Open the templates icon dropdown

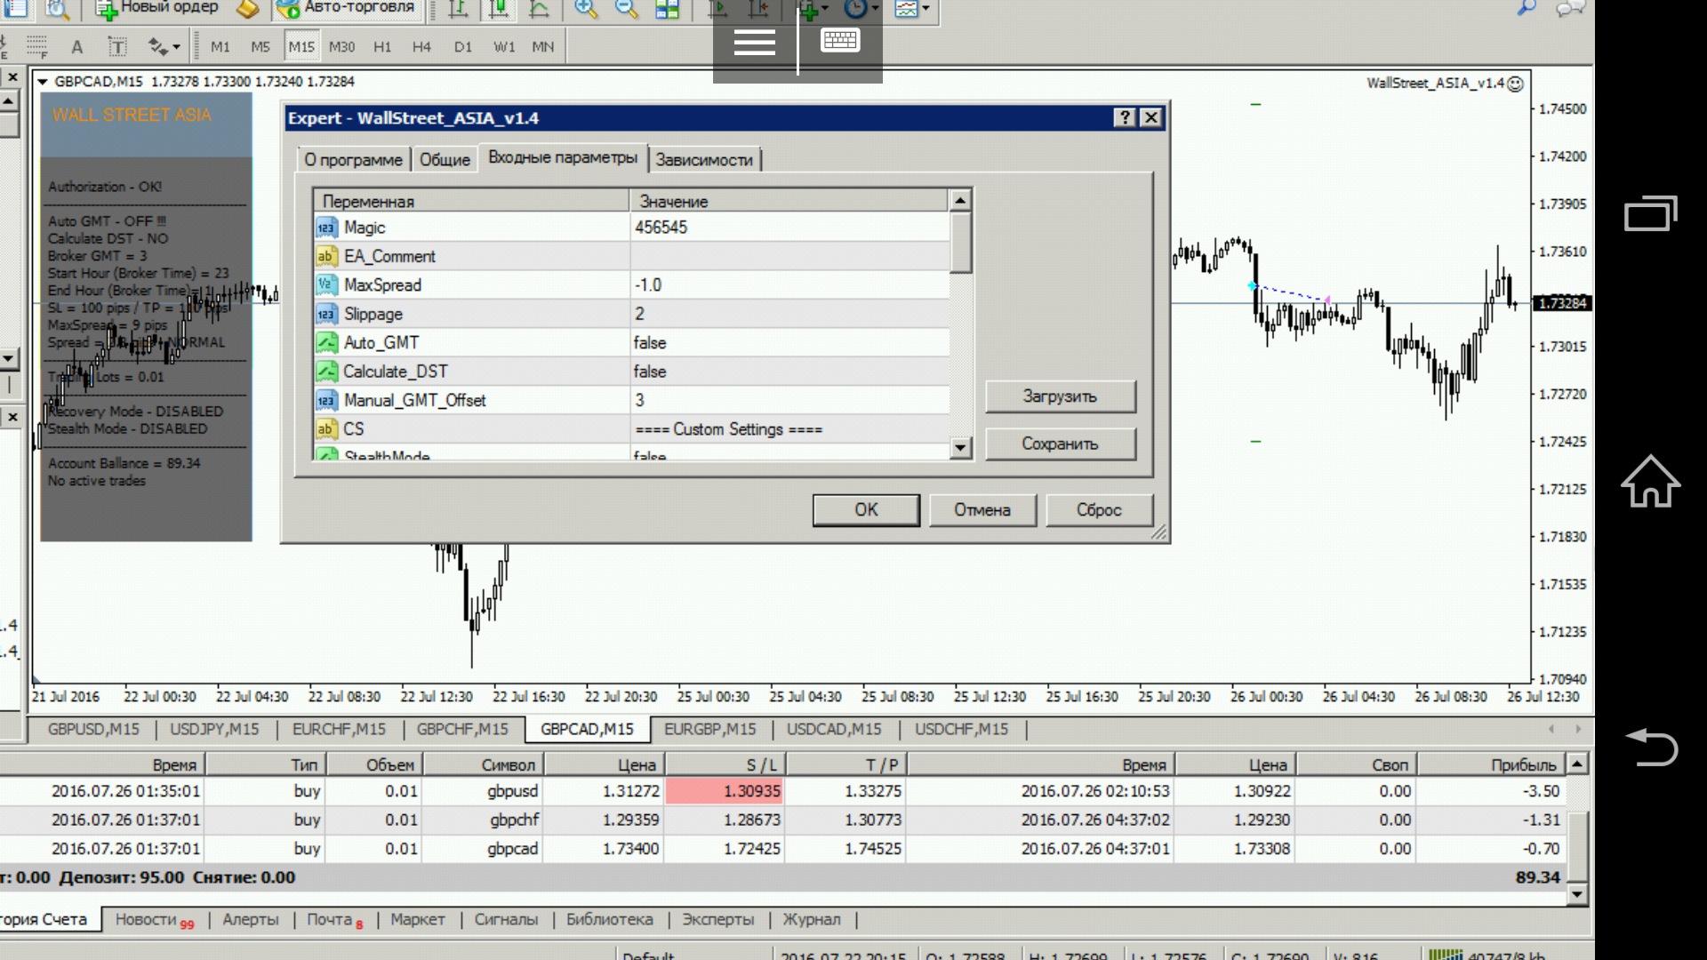pos(912,9)
